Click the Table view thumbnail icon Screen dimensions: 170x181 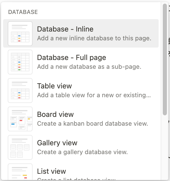[20, 90]
